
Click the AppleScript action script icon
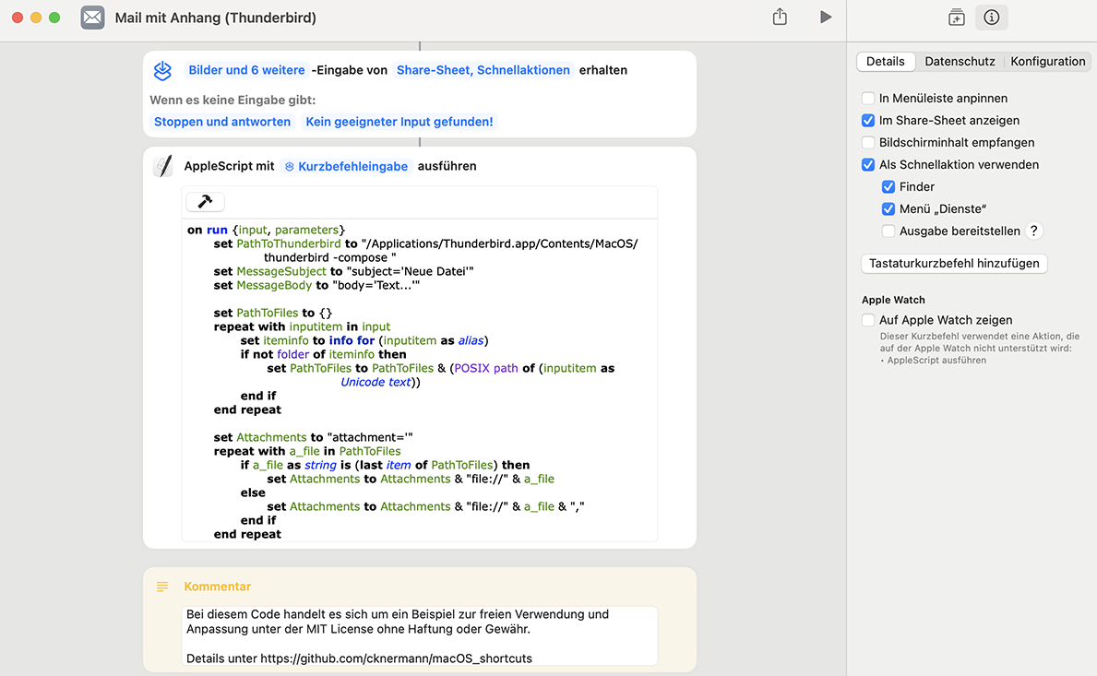coord(163,166)
